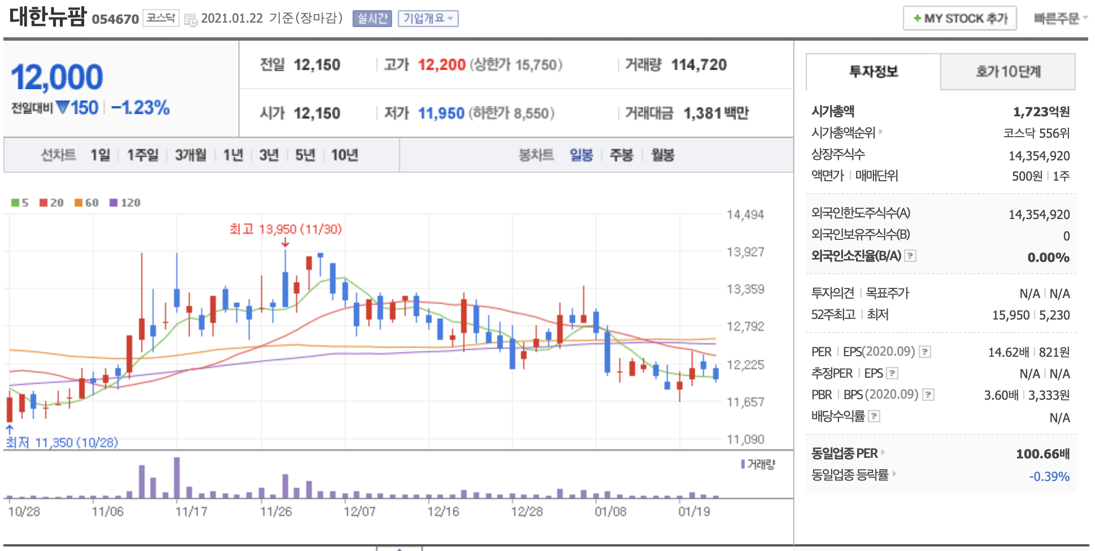Screen dimensions: 1095x551
Task: Click the 코스닥 556위 ranking text
Action: pyautogui.click(x=1036, y=133)
